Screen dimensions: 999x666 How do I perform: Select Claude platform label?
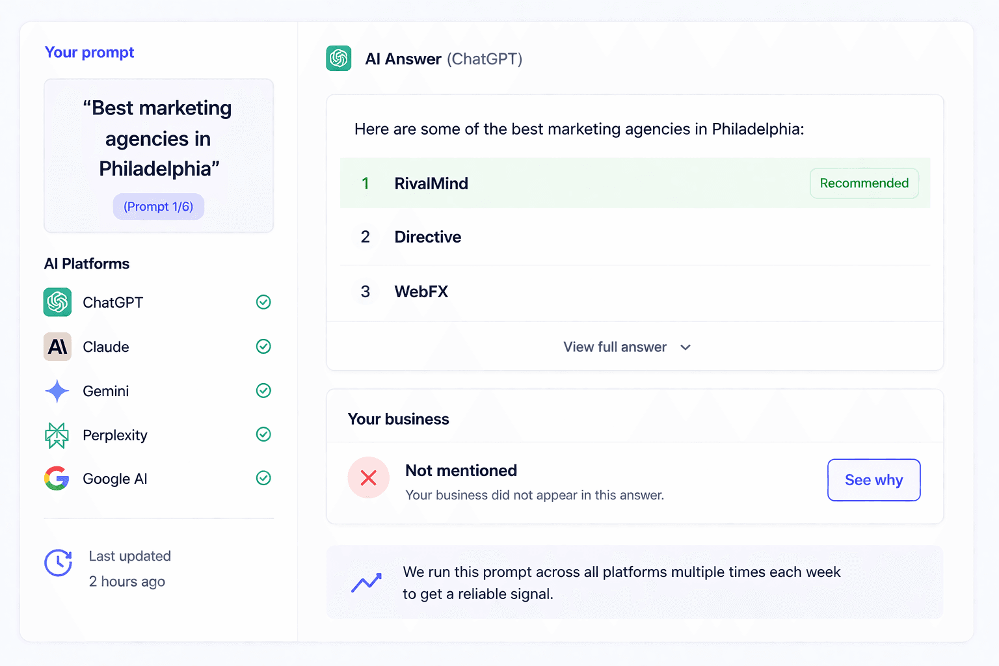coord(106,347)
